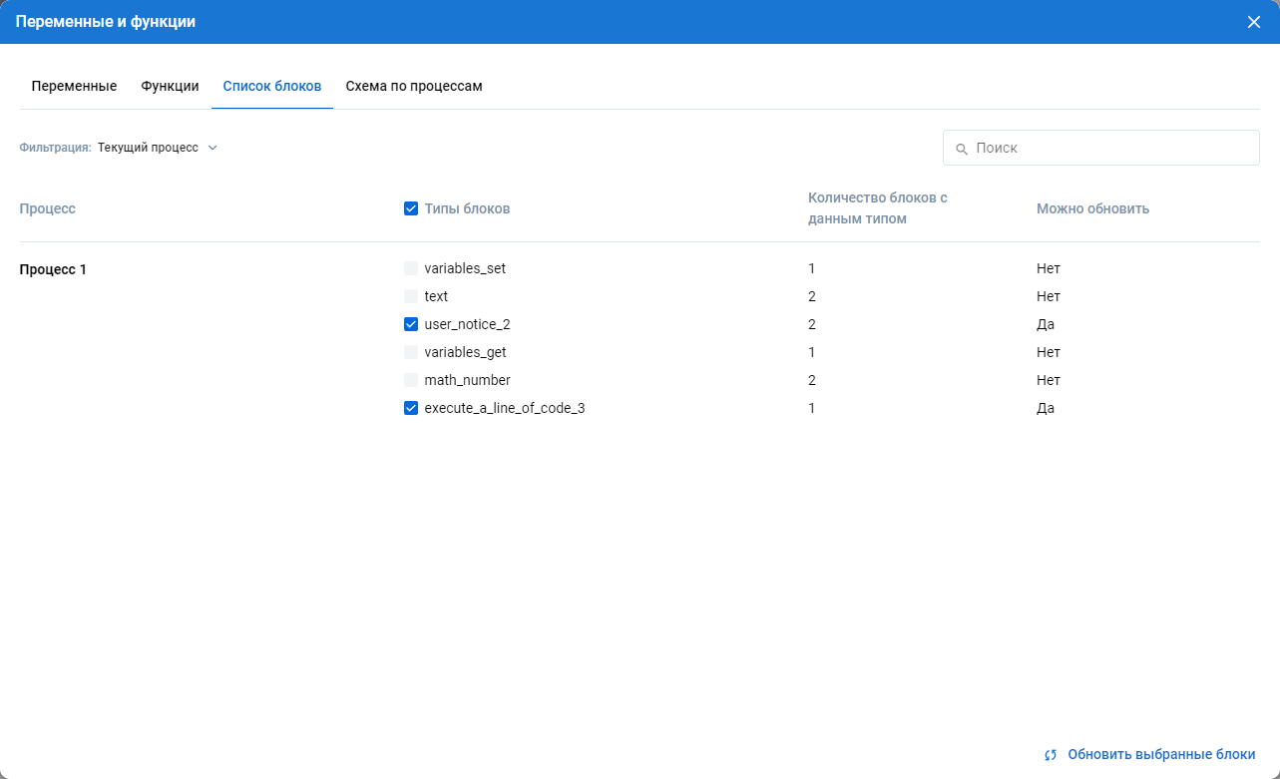Screen dimensions: 1280x779
Task: Toggle the variables_set checkbox
Action: pos(411,268)
